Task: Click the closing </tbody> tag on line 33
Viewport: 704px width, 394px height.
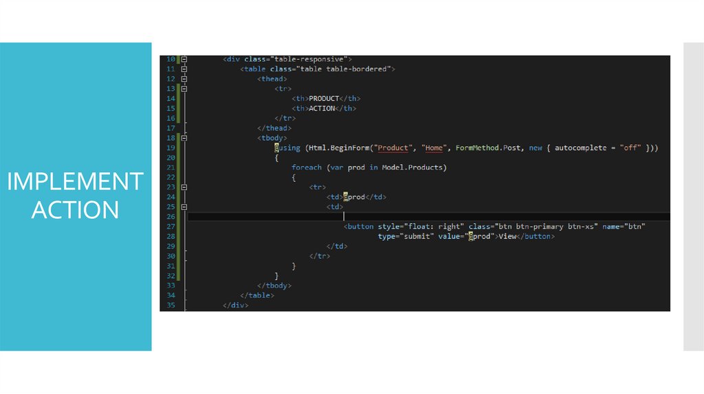Action: [x=274, y=286]
